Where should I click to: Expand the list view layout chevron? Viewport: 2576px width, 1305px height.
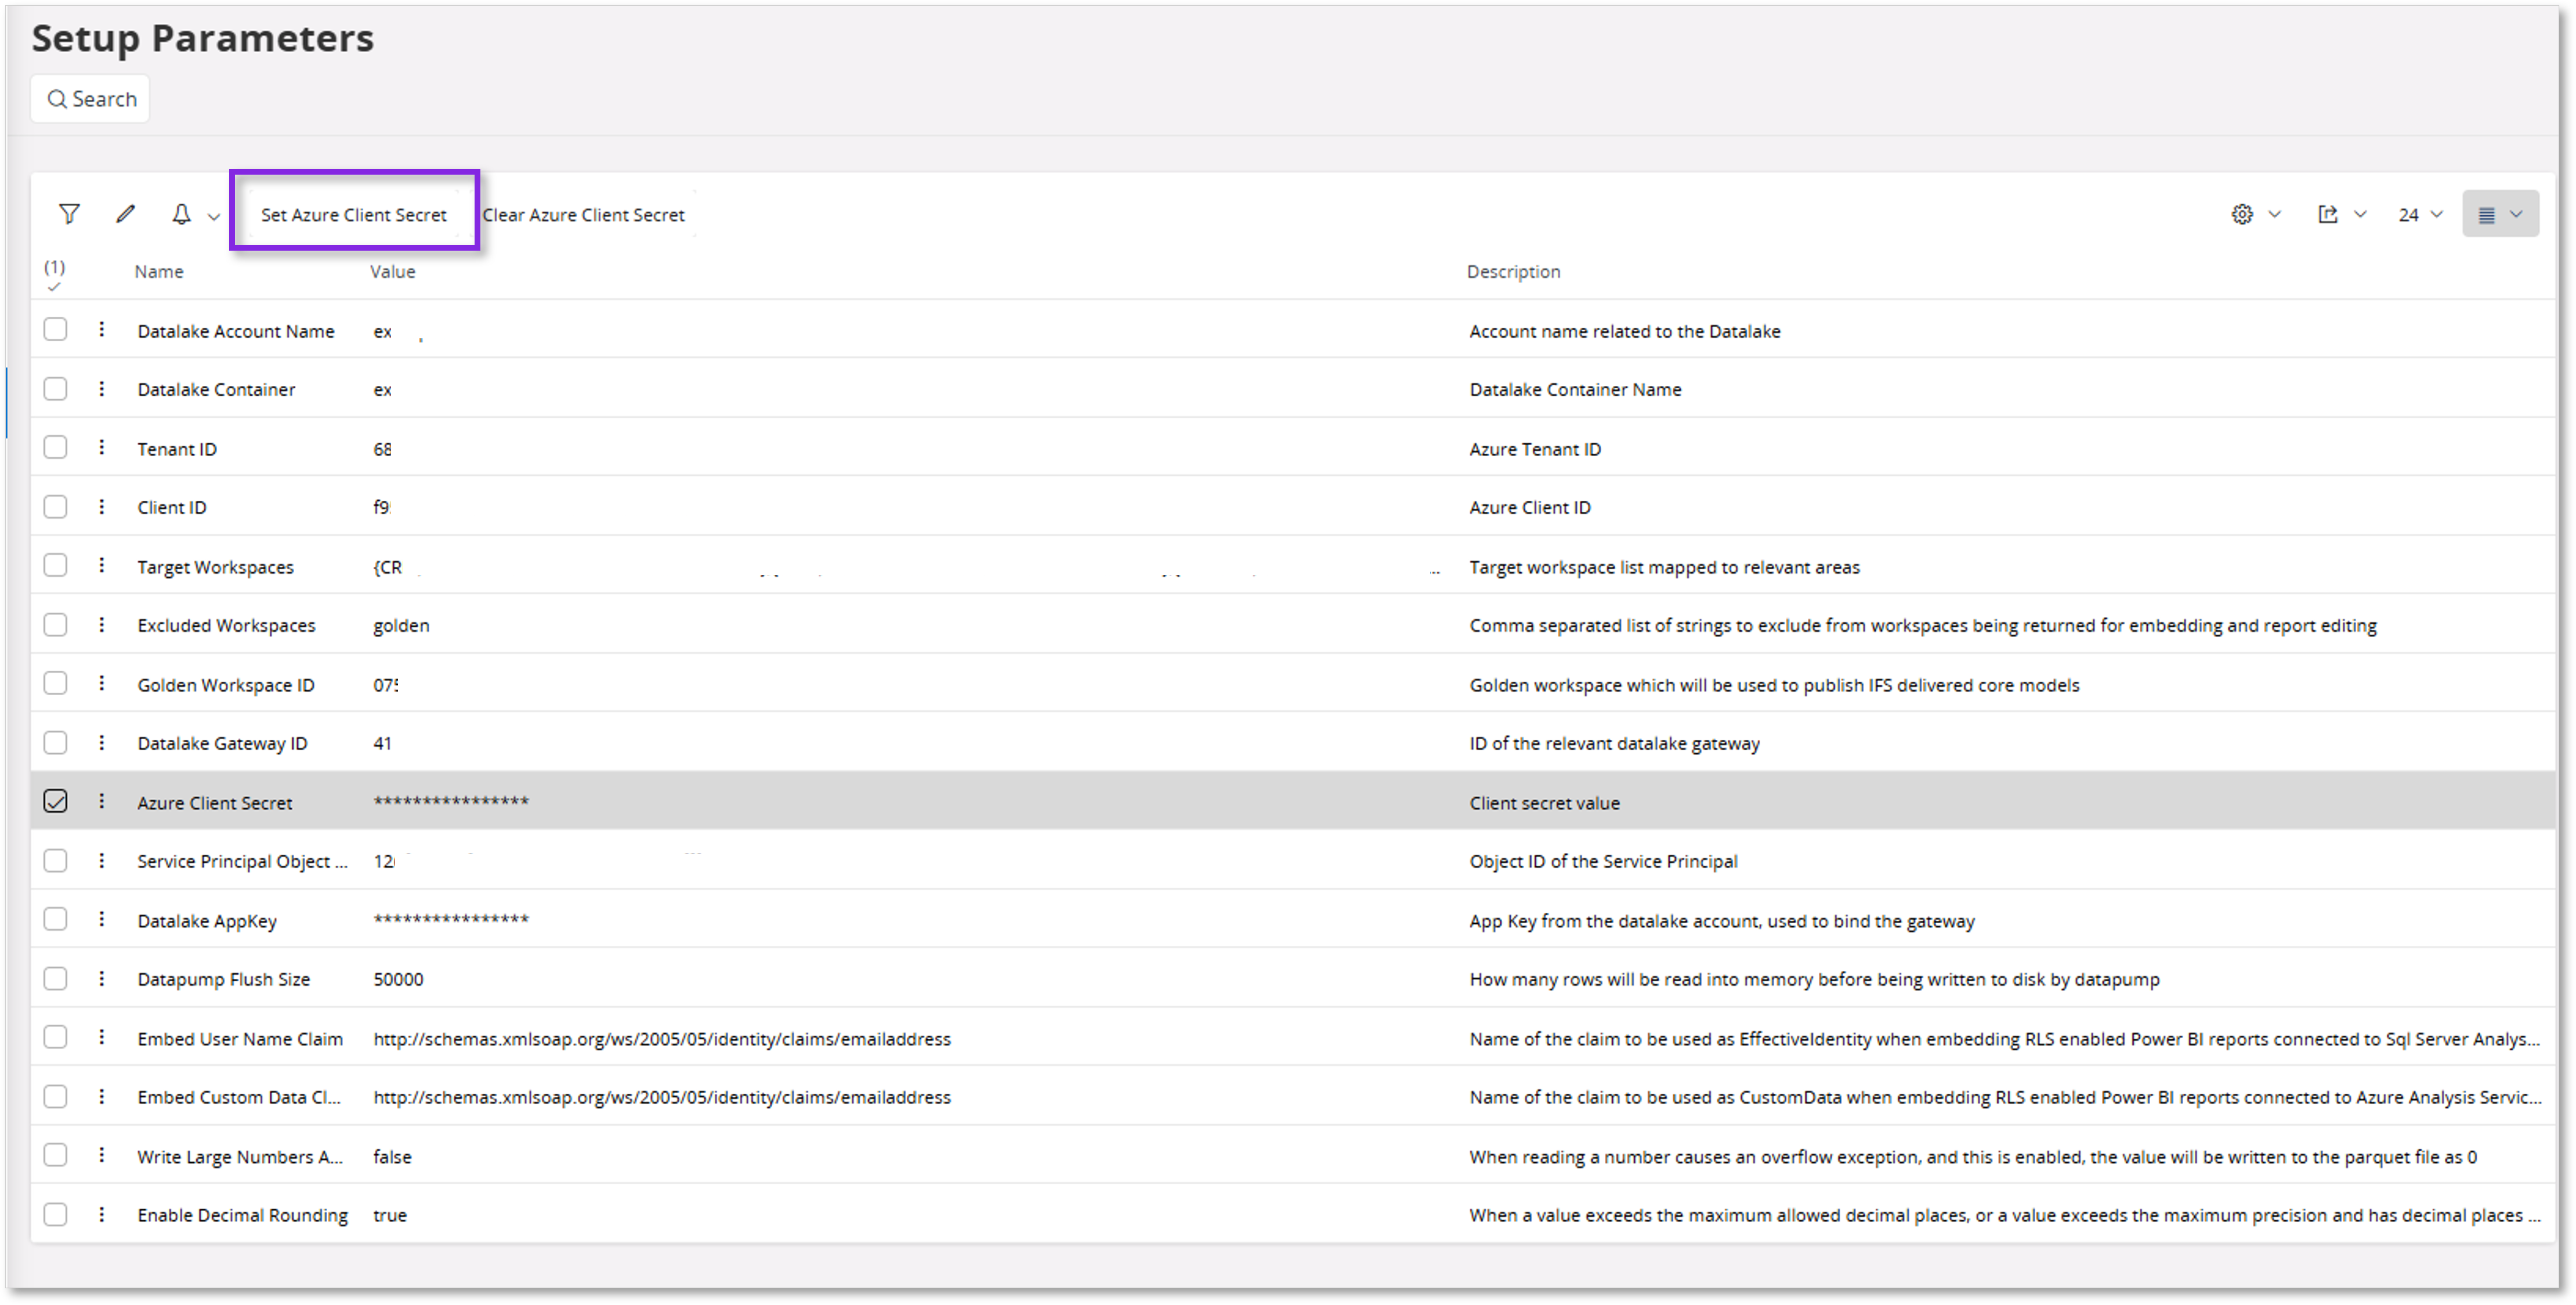tap(2516, 214)
